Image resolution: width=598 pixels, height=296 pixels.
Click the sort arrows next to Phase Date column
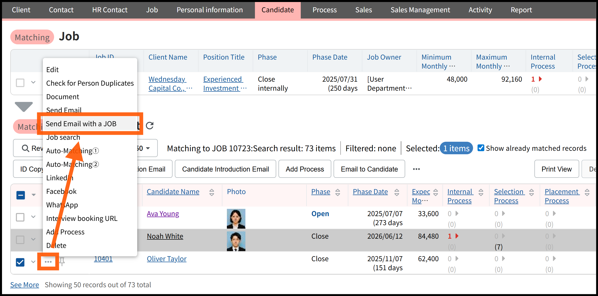tap(397, 192)
